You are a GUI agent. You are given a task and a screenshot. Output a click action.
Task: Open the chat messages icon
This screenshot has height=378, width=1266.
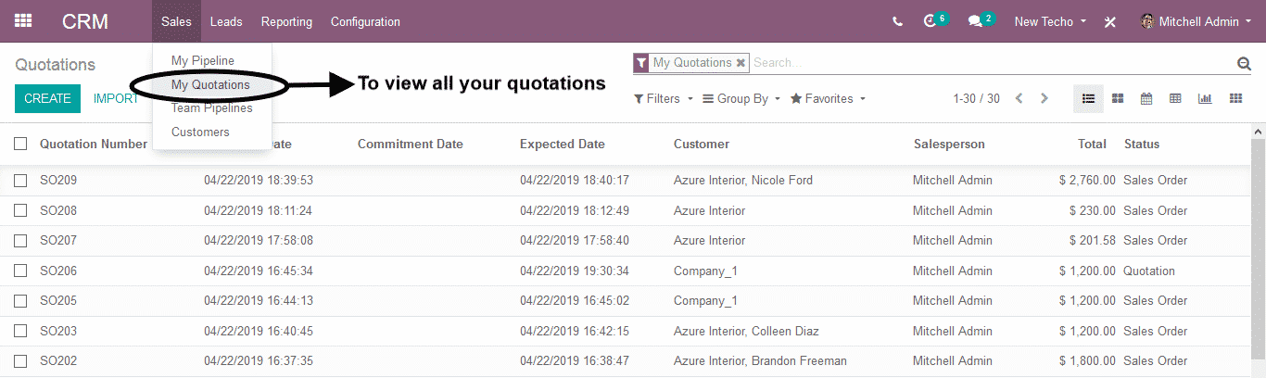(975, 21)
